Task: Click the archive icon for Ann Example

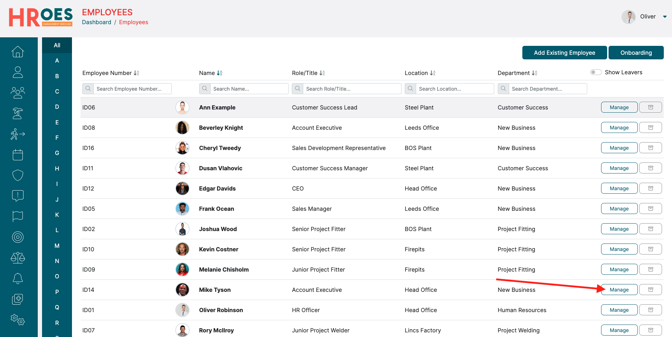Action: [650, 107]
